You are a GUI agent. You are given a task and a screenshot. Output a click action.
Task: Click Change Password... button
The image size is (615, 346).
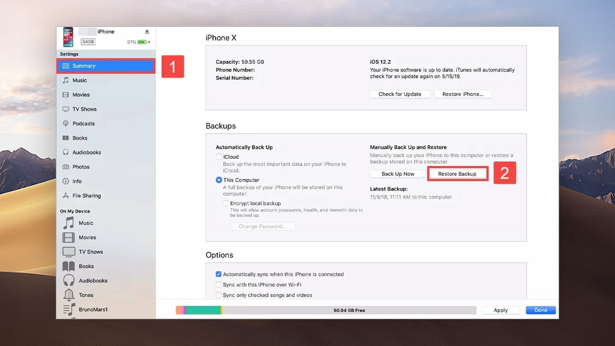click(262, 226)
